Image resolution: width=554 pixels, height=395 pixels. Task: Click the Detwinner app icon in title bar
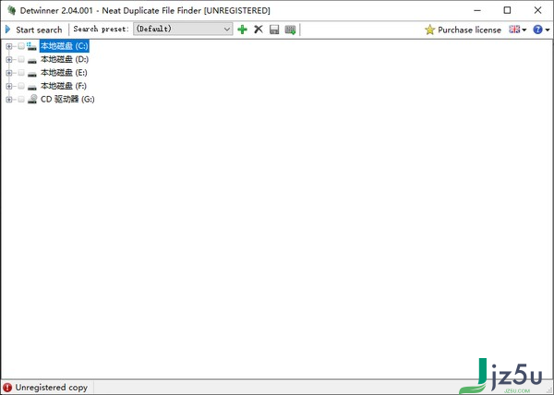point(11,10)
